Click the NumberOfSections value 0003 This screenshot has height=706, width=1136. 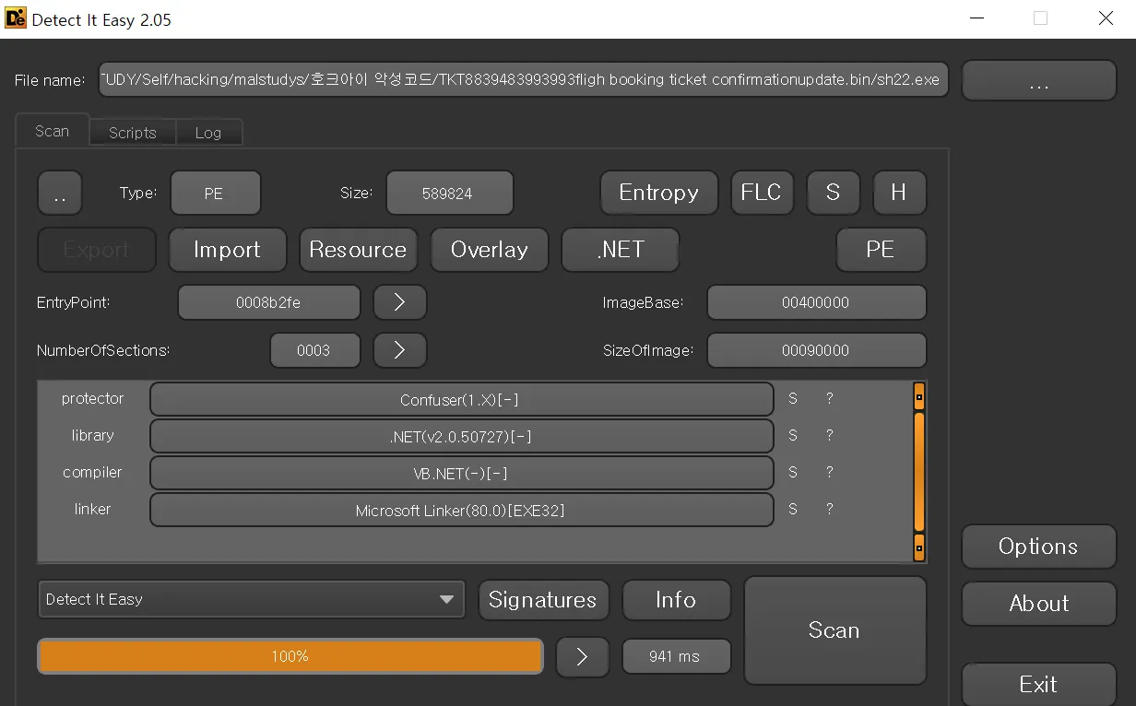pyautogui.click(x=314, y=350)
